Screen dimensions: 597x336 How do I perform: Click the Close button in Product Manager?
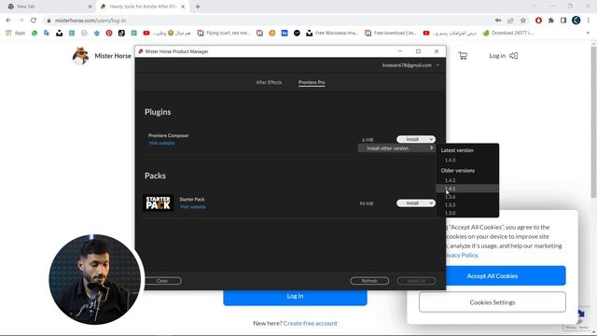click(x=162, y=281)
